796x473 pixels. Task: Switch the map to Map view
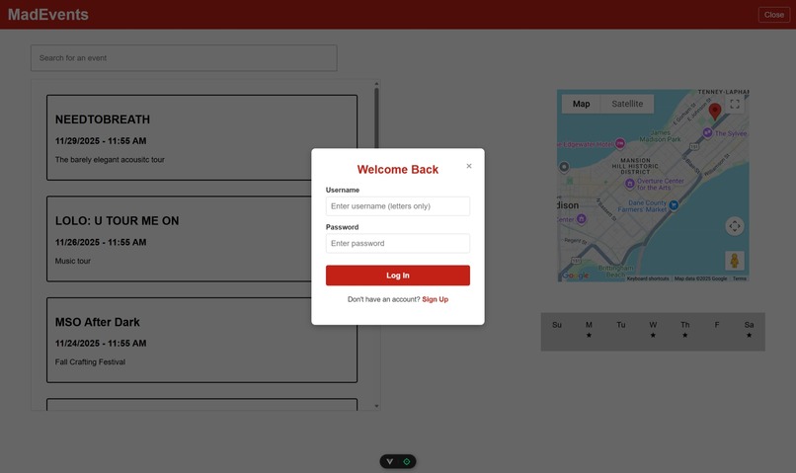[x=582, y=104]
